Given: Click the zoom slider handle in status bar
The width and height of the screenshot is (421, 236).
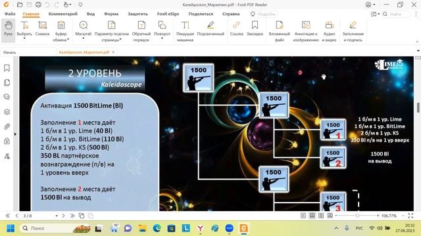Looking at the screenshot, I should pos(357,216).
